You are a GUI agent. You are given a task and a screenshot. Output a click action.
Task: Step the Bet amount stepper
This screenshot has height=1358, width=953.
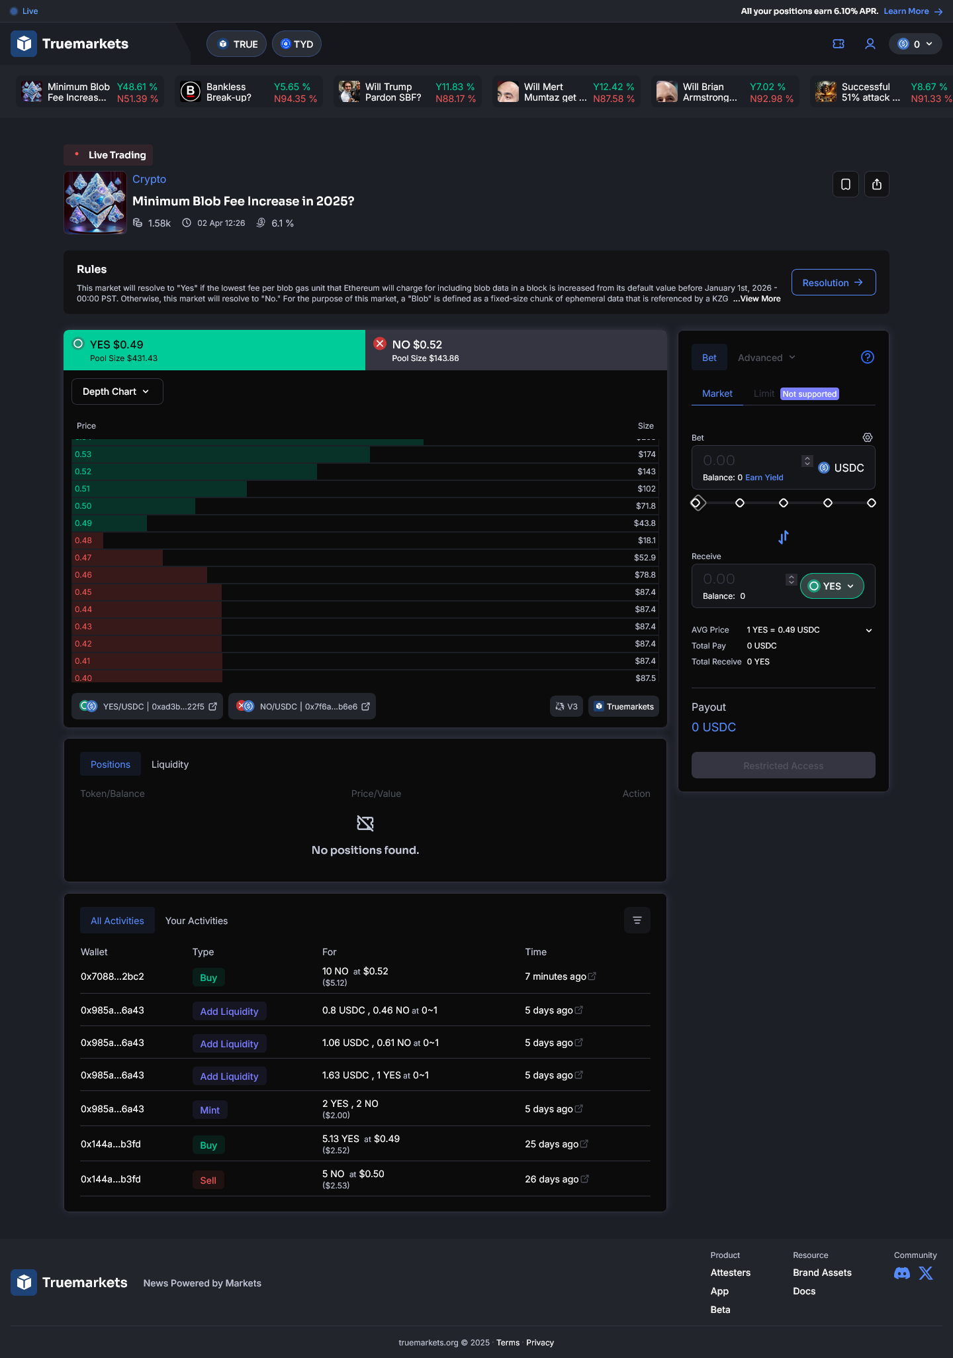click(807, 460)
